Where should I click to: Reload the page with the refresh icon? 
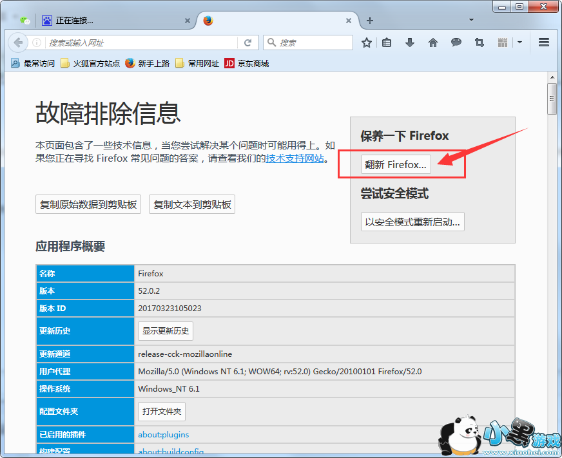(247, 43)
